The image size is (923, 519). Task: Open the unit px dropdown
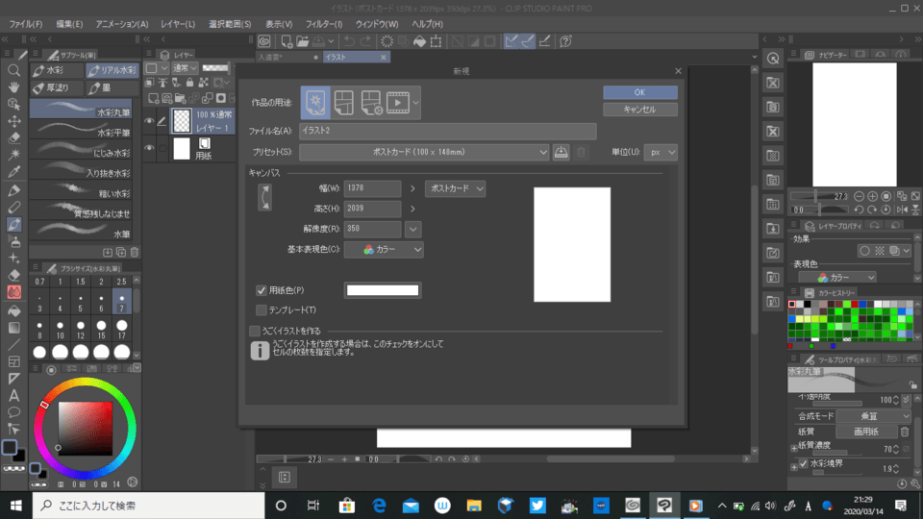click(x=661, y=152)
